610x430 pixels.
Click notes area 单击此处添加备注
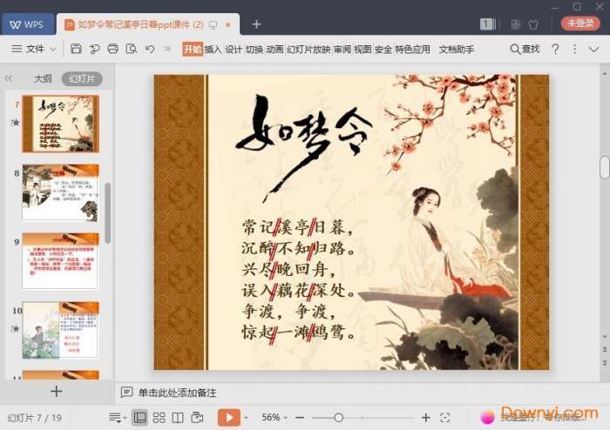(178, 393)
